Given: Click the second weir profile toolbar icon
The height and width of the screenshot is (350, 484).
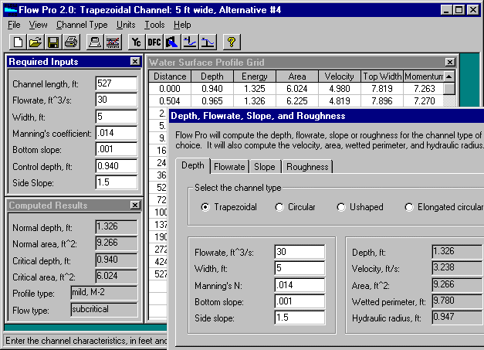Looking at the screenshot, I should [x=208, y=42].
